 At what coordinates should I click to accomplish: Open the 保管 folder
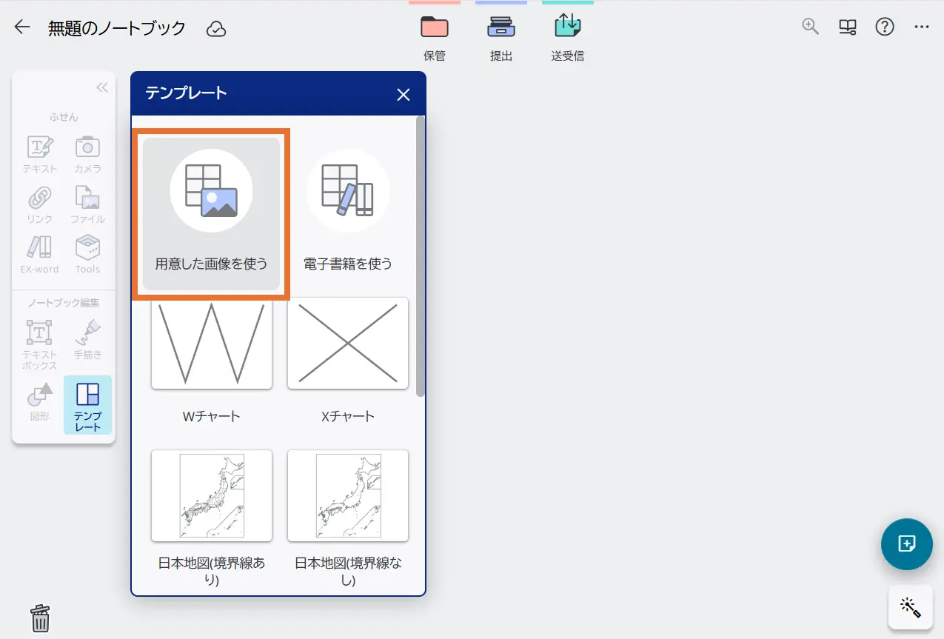(435, 37)
